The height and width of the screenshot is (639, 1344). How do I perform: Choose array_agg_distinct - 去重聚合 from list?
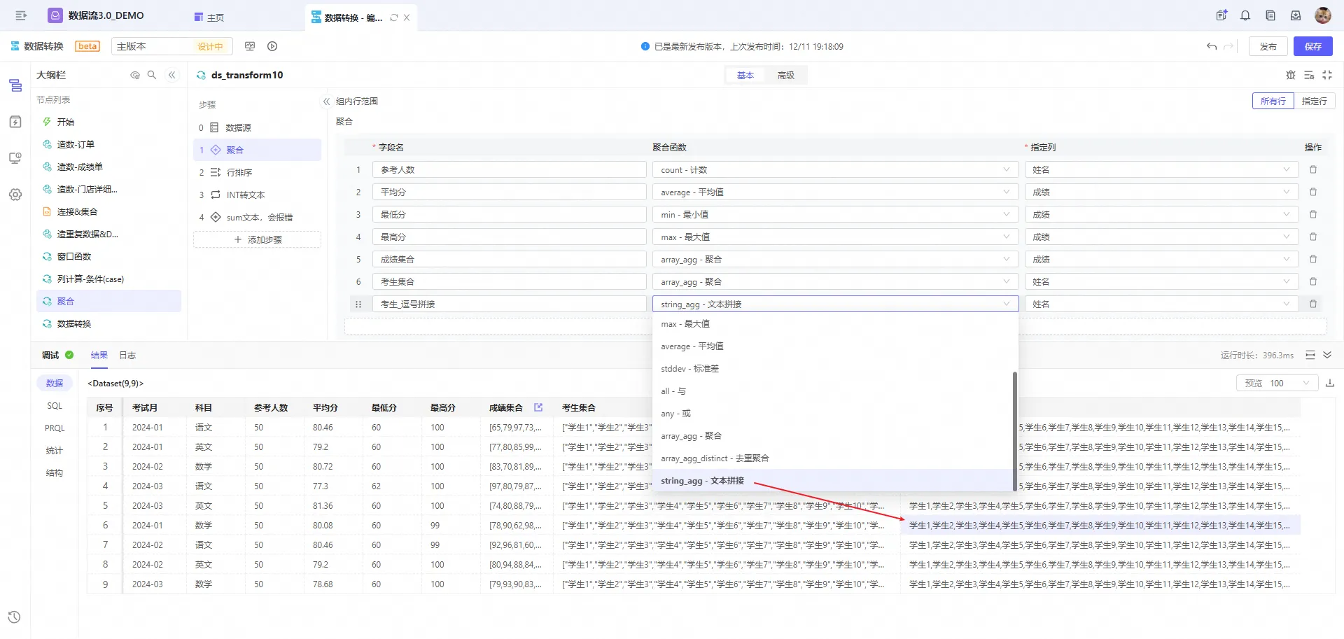point(714,458)
